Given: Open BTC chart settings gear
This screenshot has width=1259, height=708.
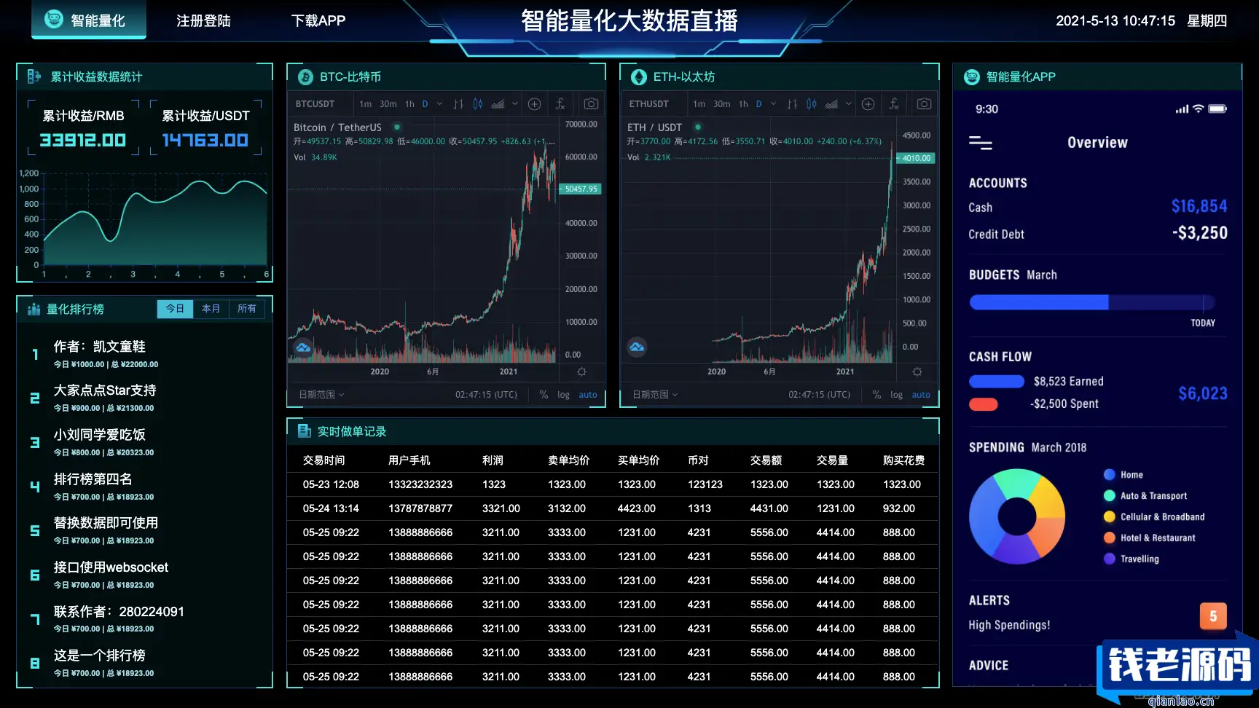Looking at the screenshot, I should pos(581,371).
